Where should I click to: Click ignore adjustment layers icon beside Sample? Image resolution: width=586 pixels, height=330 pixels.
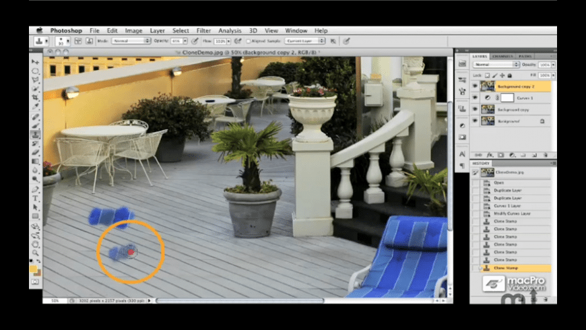(333, 41)
